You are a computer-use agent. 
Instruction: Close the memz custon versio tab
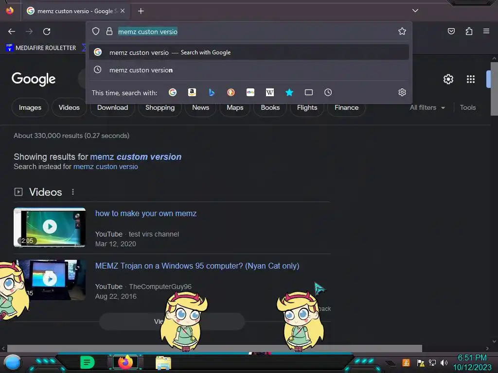click(123, 11)
